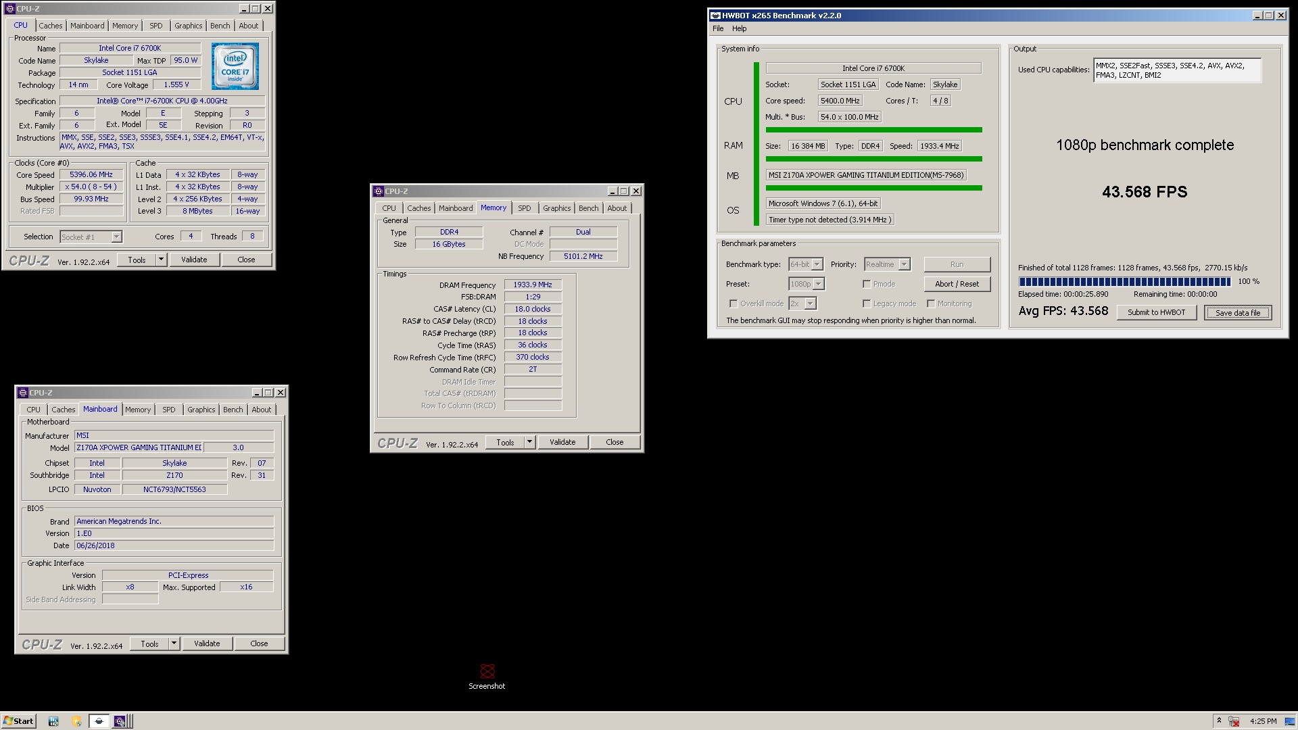The height and width of the screenshot is (730, 1298).
Task: Click Close in CPU-Z Memory window
Action: point(615,442)
